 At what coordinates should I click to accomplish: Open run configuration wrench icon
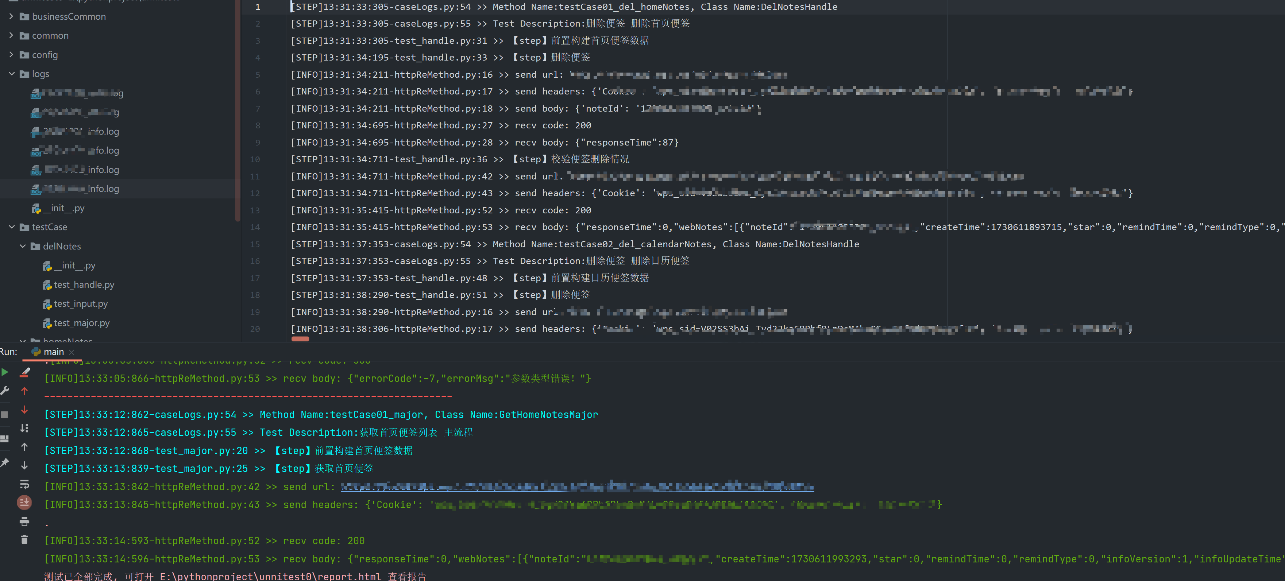click(4, 391)
